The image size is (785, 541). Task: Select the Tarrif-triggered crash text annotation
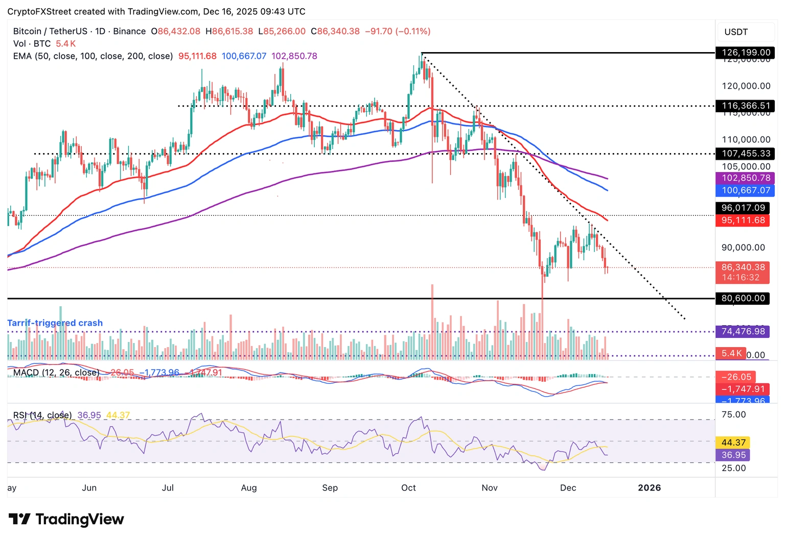click(55, 323)
